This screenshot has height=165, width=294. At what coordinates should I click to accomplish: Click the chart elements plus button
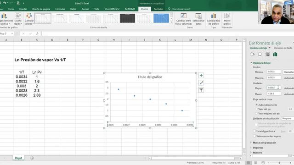201,75
